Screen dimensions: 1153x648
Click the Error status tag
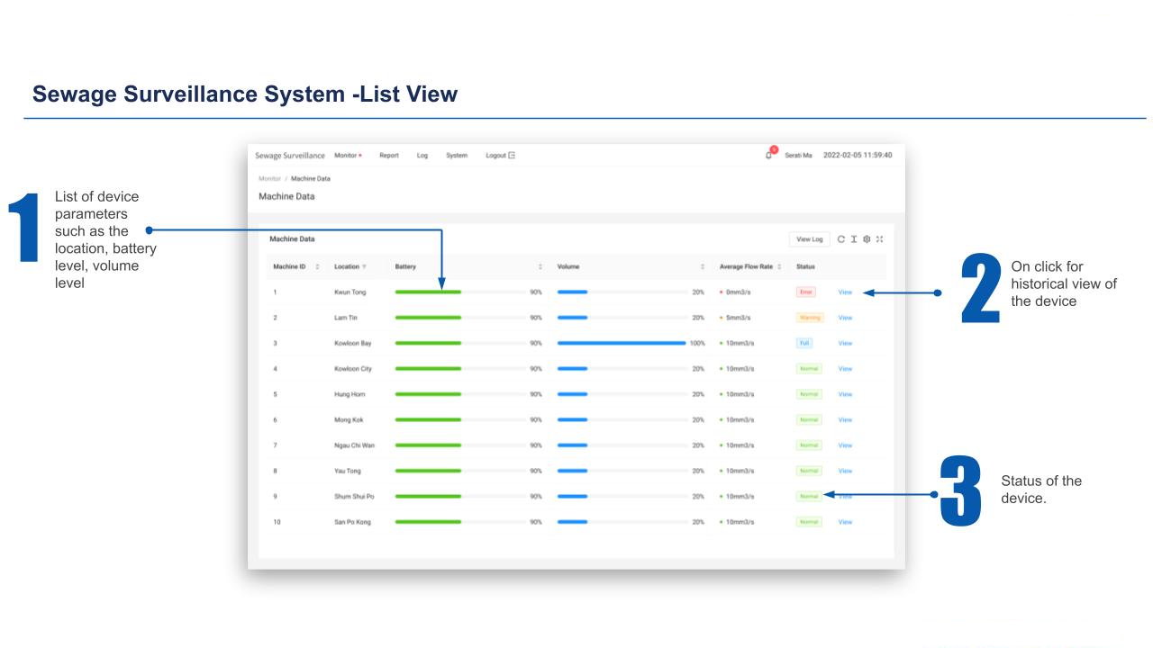point(805,292)
